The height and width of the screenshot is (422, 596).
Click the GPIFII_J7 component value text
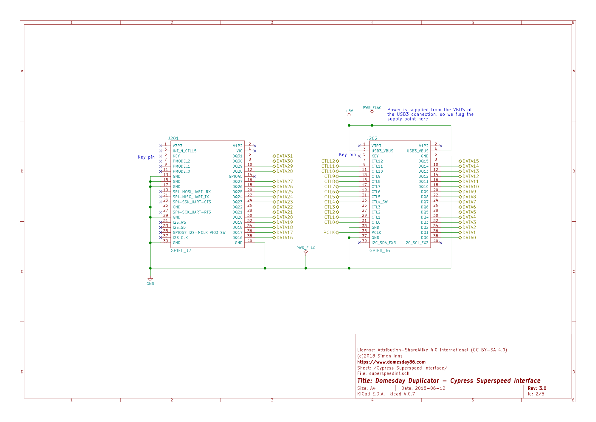point(181,251)
